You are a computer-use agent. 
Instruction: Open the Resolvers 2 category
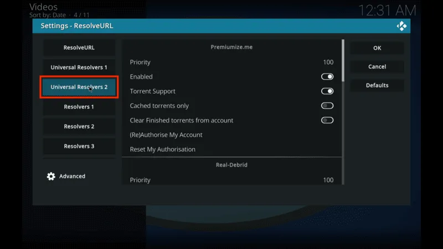click(79, 126)
